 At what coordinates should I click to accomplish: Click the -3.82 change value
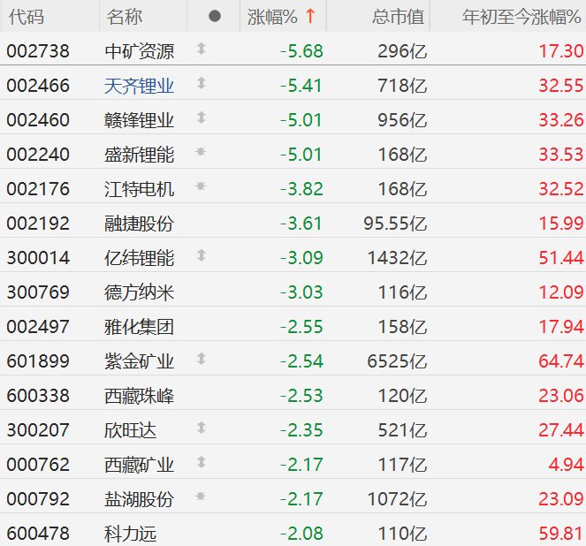pyautogui.click(x=301, y=188)
